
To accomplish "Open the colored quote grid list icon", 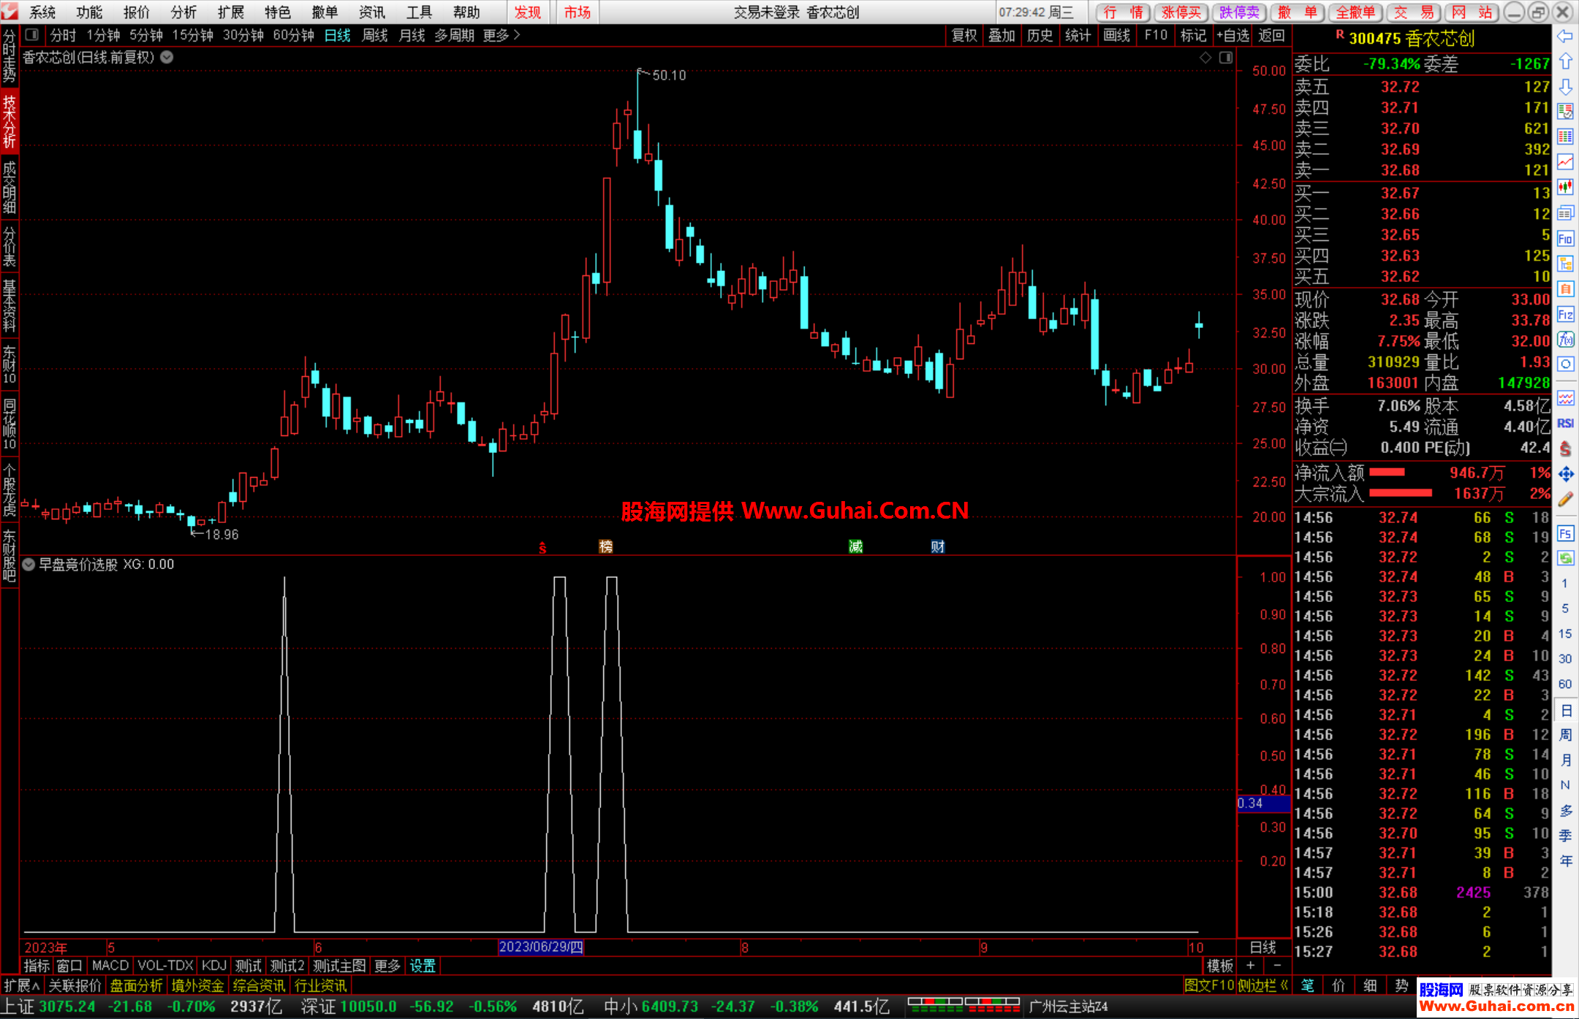I will [1565, 137].
